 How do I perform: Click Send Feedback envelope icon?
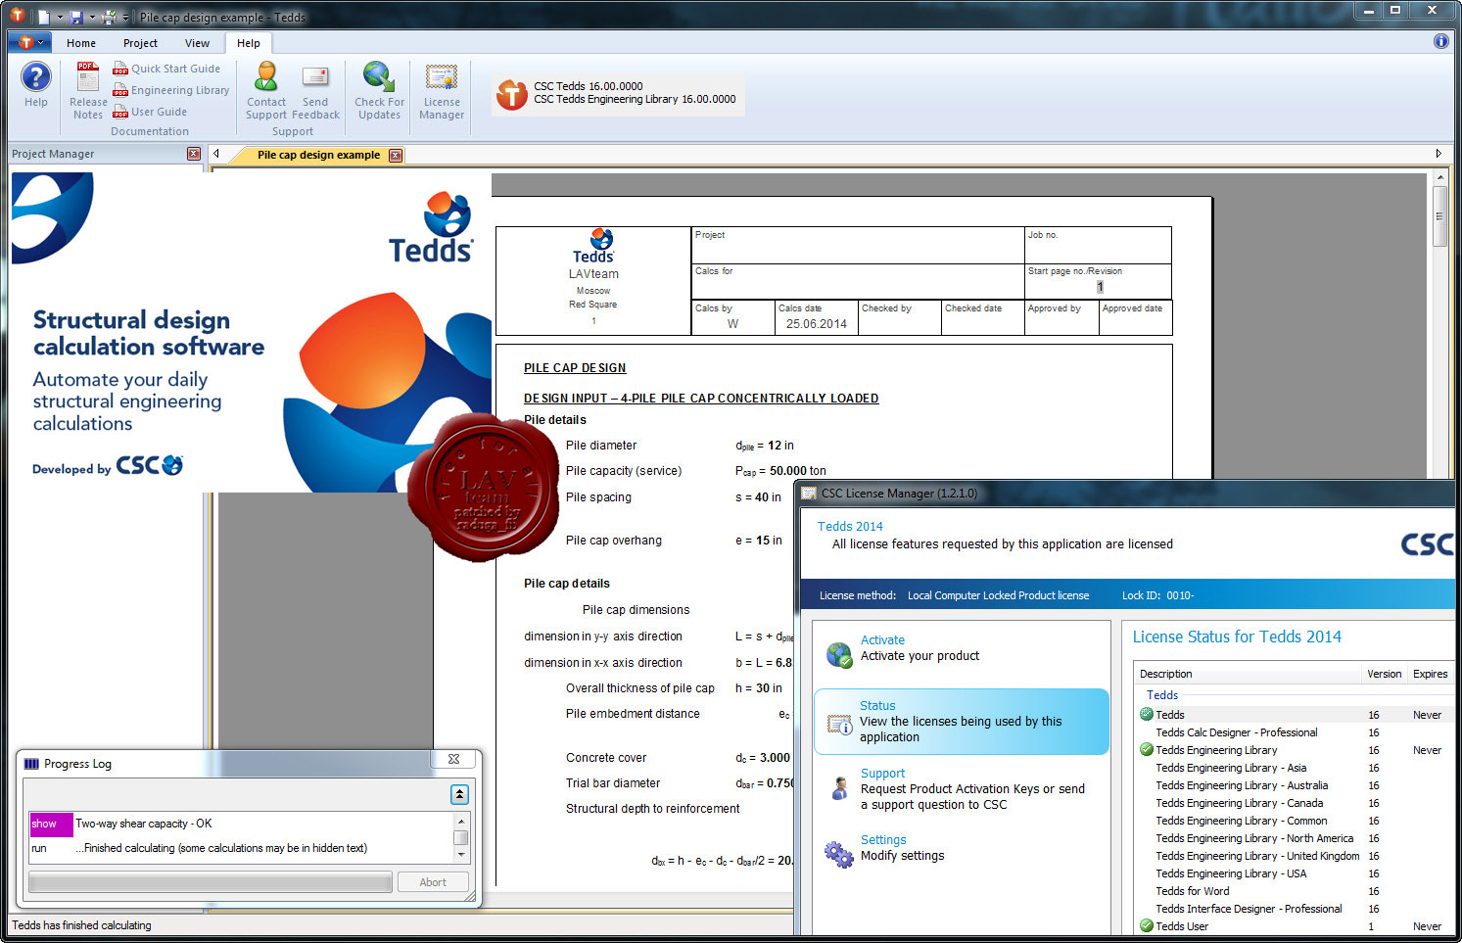[x=315, y=77]
